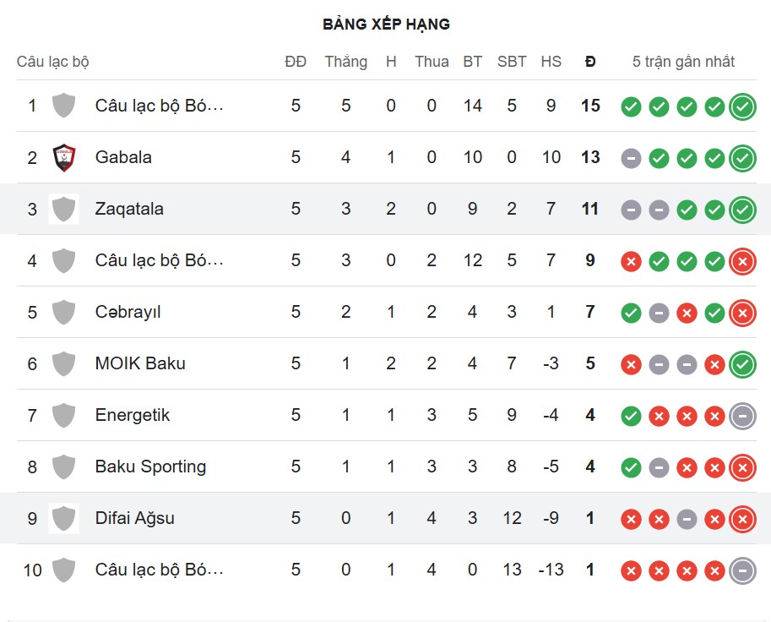Viewport: 771px width, 622px height.
Task: Click Cəbrayıl's gray draw result icon
Action: pos(659,313)
